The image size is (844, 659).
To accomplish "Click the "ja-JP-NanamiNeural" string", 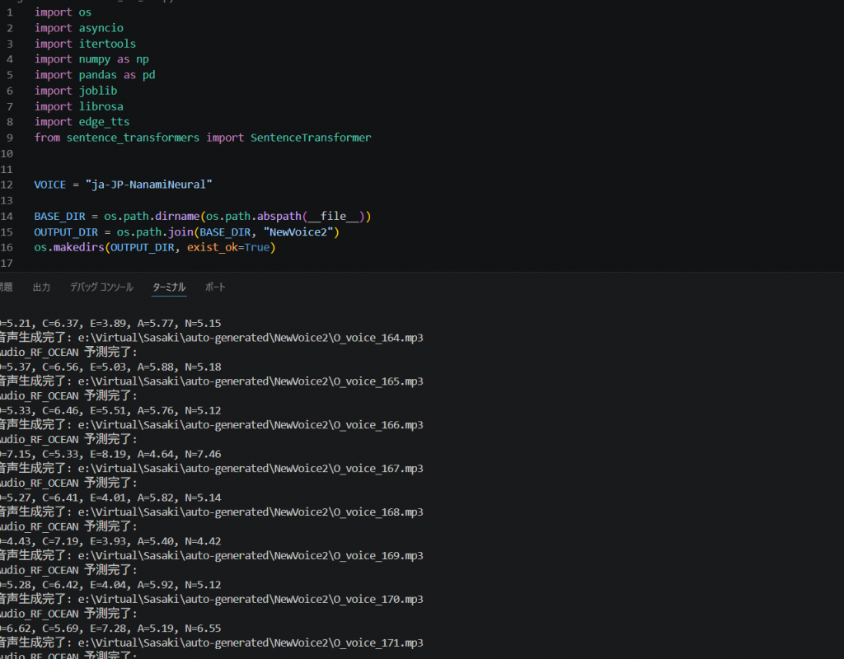I will (x=148, y=185).
